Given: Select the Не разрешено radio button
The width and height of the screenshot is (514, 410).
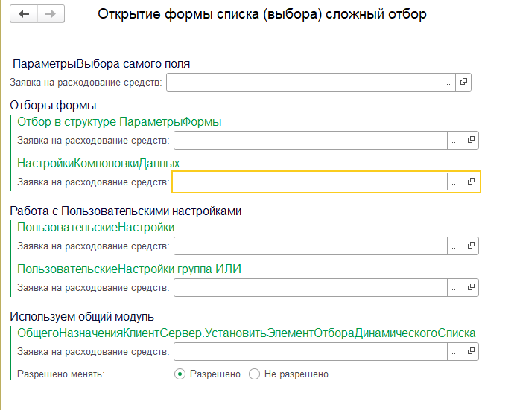Looking at the screenshot, I should (x=254, y=374).
